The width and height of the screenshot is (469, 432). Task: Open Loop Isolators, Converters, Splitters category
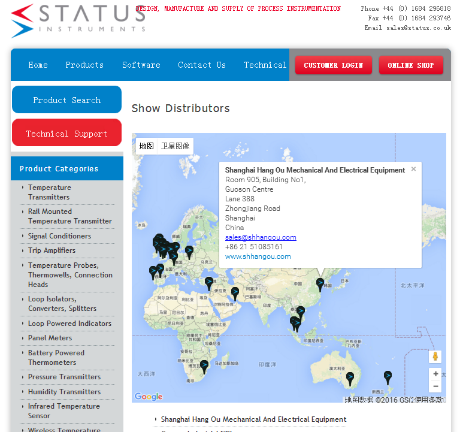tap(62, 303)
